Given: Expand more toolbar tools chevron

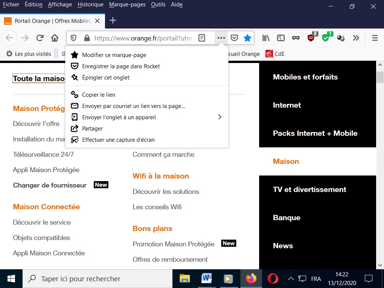Looking at the screenshot, I should (356, 38).
